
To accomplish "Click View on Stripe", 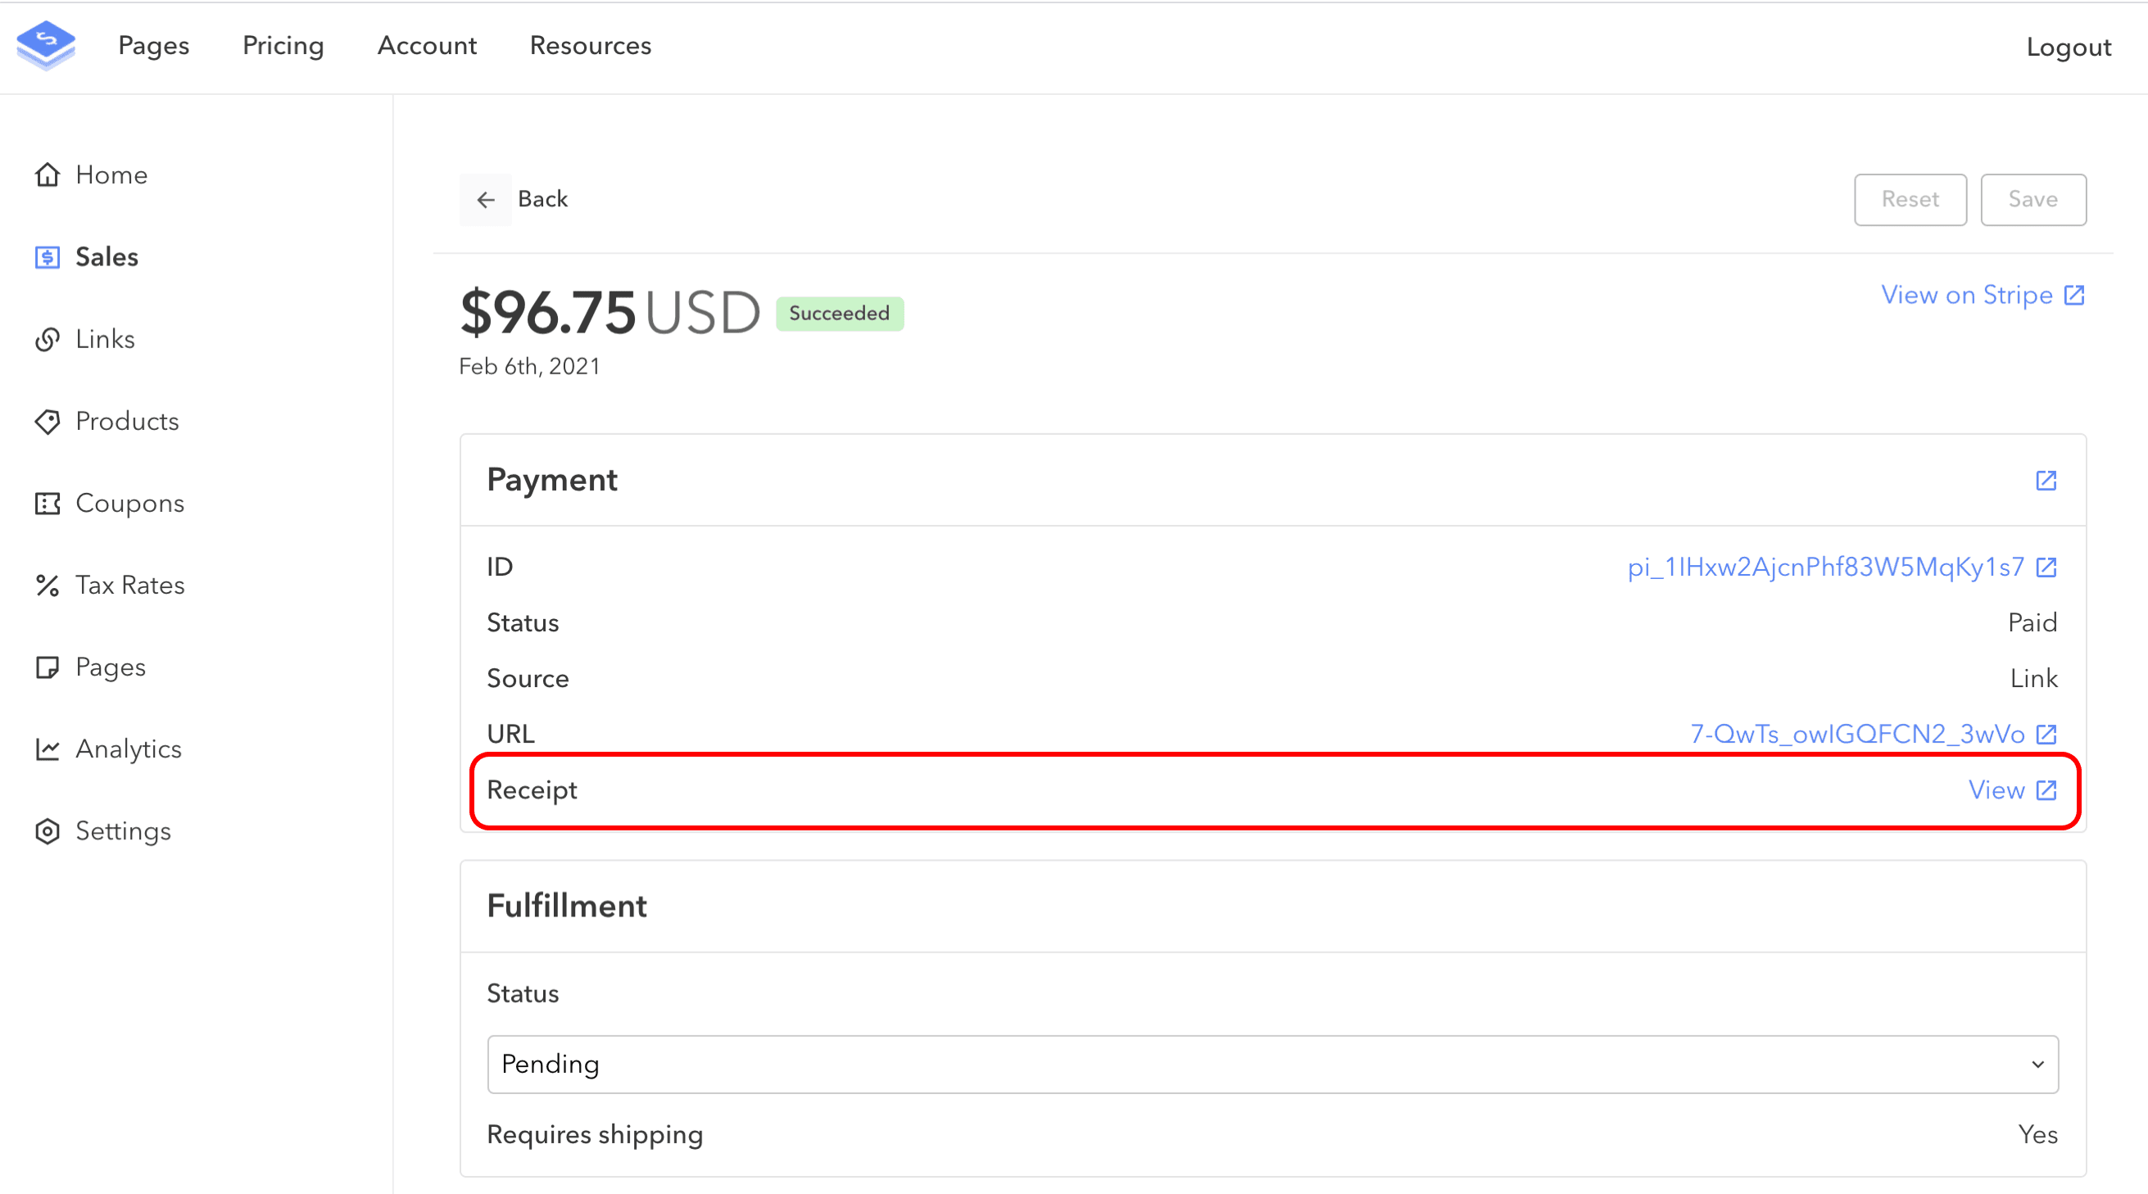I will point(1983,295).
